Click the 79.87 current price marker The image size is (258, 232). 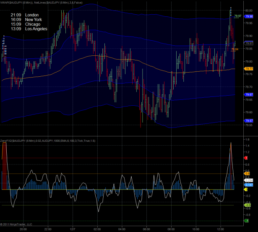[x=248, y=43]
